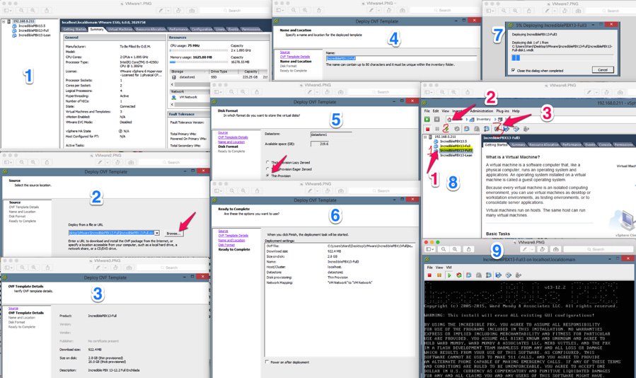Click Name and Location link in VMware5 wizard sidebar
Image resolution: width=636 pixels, height=378 pixels.
coord(231,142)
